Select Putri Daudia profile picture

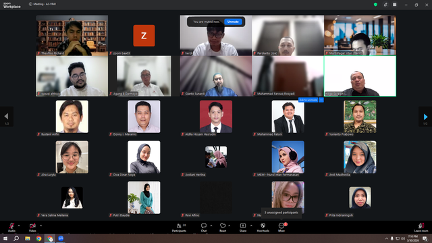point(144,198)
